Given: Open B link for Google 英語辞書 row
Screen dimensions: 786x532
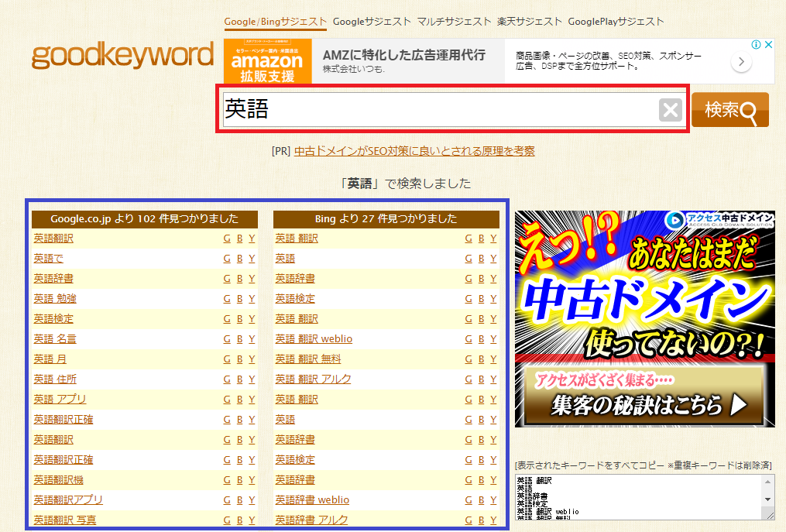Looking at the screenshot, I should click(239, 279).
